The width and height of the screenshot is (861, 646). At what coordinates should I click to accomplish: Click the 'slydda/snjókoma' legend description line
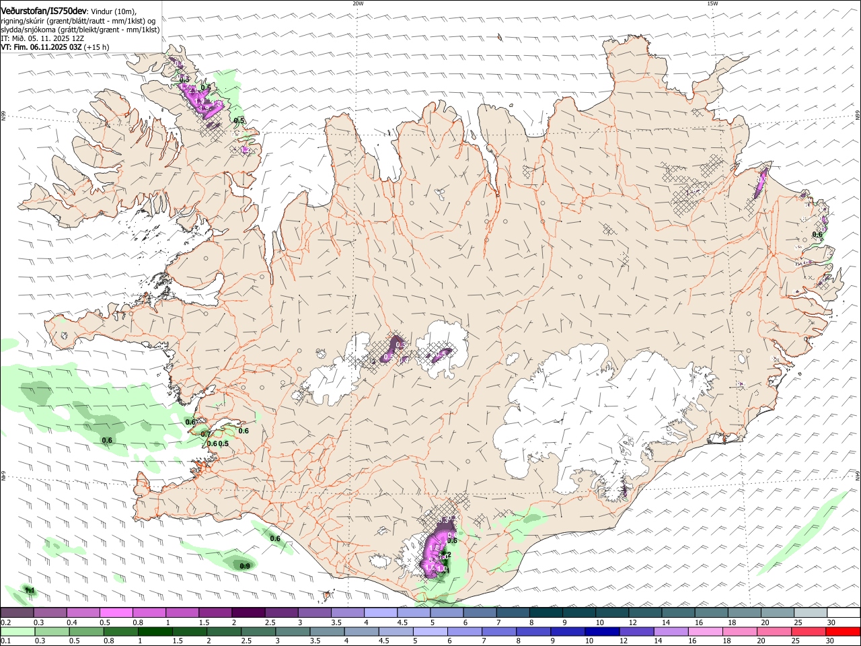point(80,30)
